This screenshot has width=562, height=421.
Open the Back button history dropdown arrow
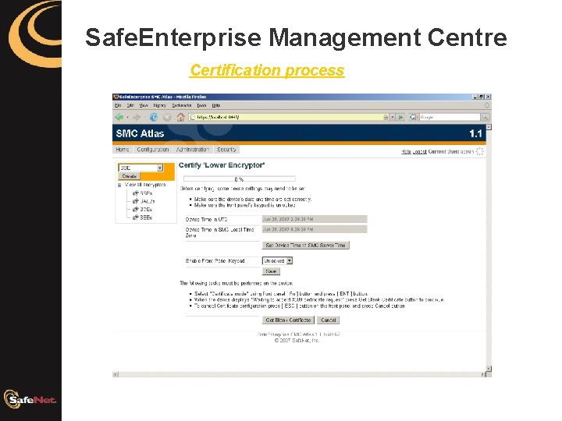coord(127,118)
